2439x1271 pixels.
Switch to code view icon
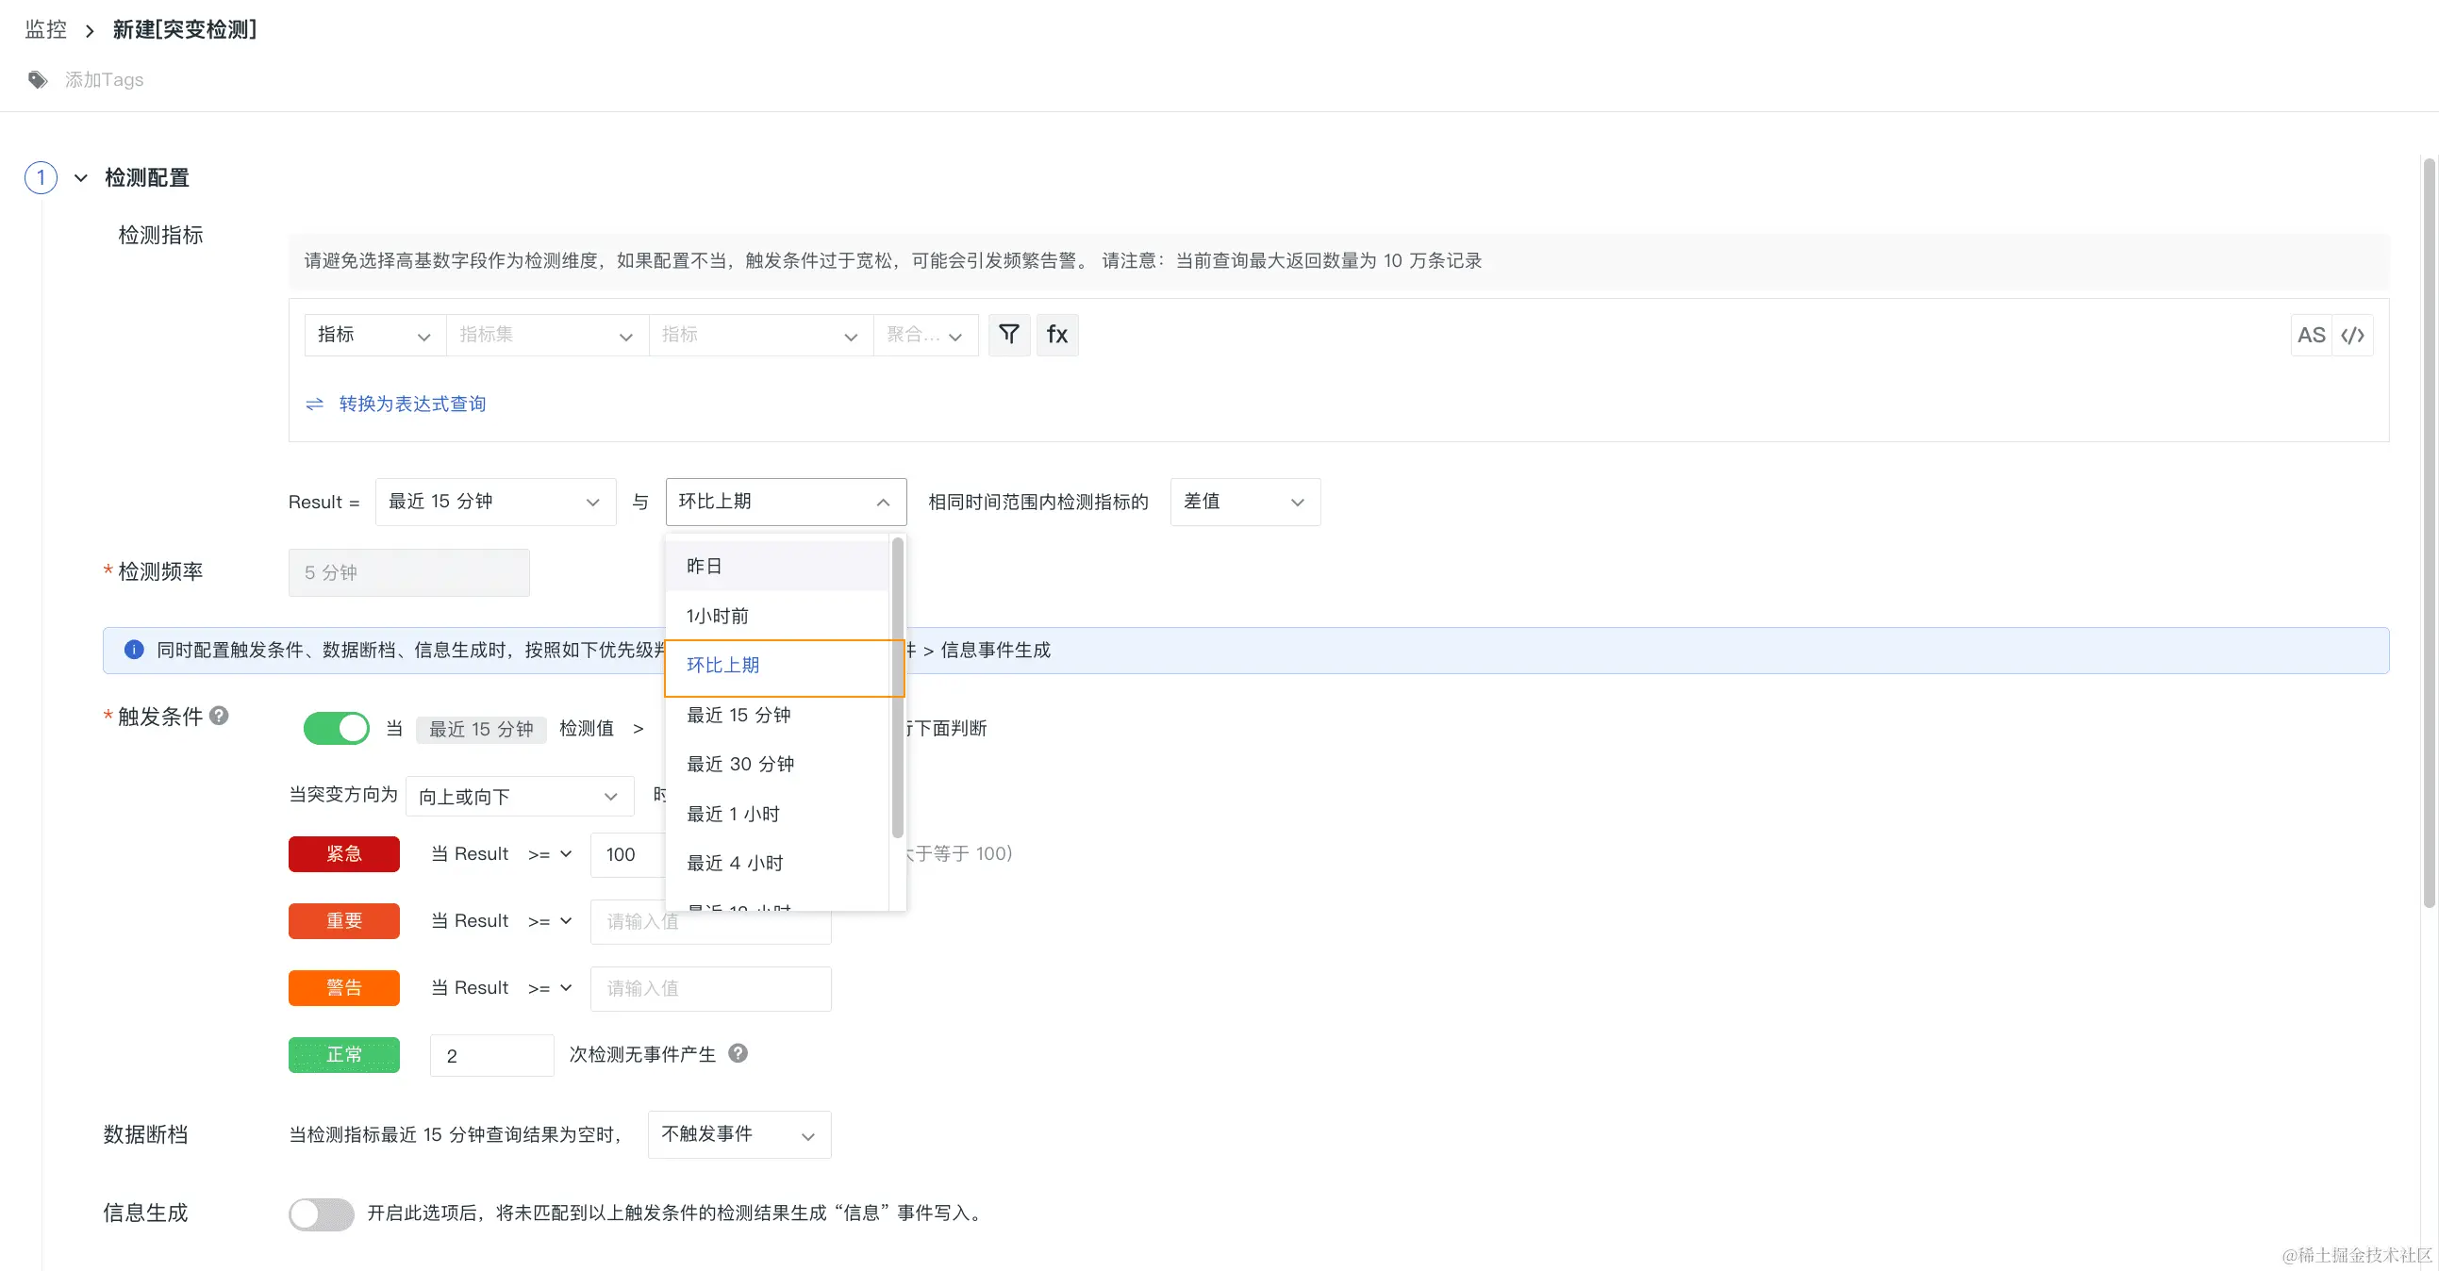(x=2353, y=335)
